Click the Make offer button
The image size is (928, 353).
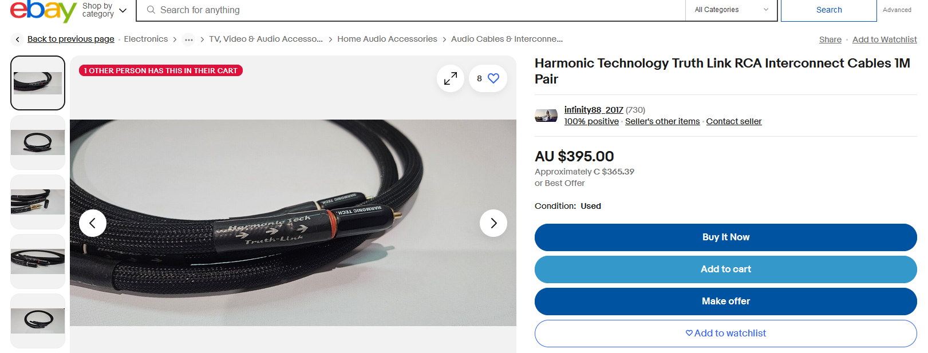click(726, 302)
